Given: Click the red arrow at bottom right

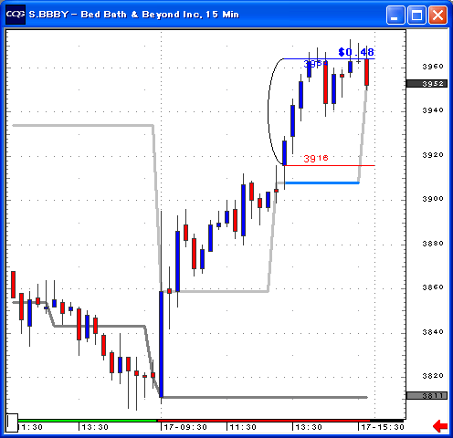Looking at the screenshot, I should click(440, 426).
